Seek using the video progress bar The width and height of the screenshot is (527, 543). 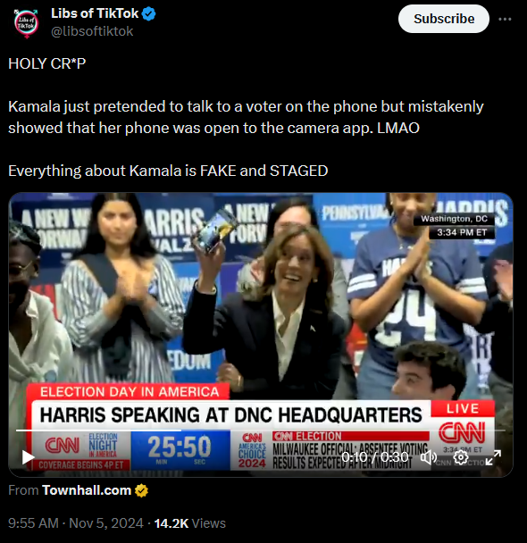tap(261, 430)
